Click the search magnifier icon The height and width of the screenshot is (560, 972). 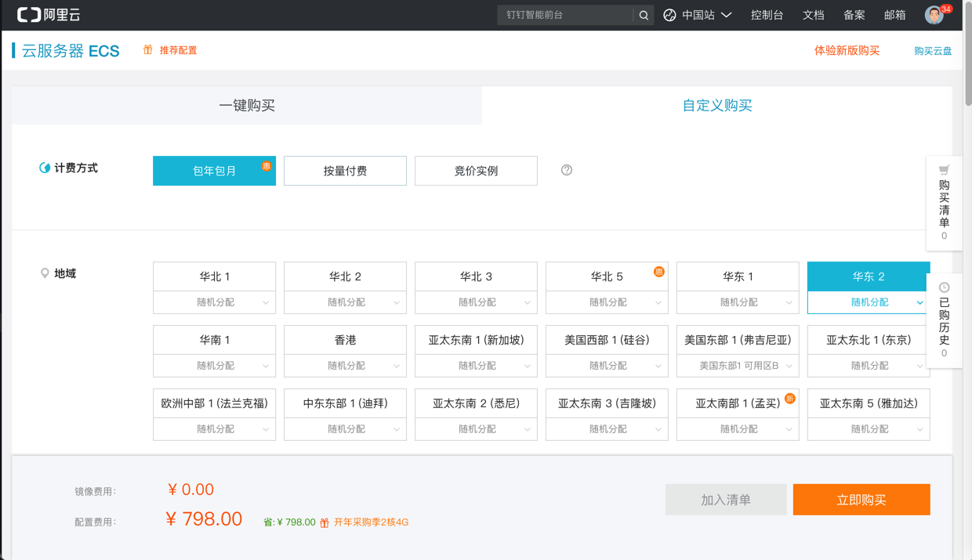[x=644, y=15]
